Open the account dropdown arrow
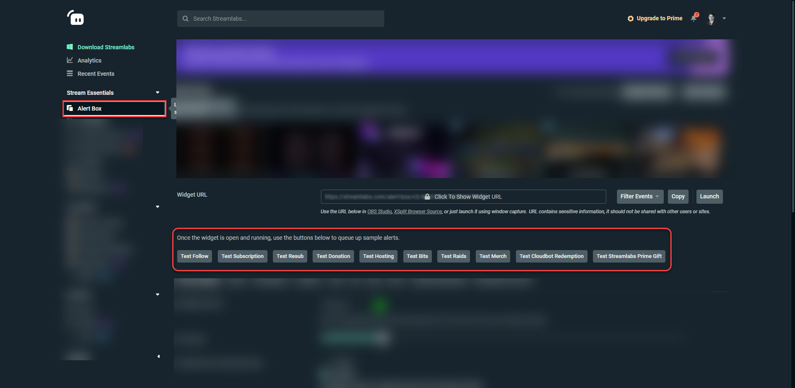The width and height of the screenshot is (795, 388). pos(724,18)
